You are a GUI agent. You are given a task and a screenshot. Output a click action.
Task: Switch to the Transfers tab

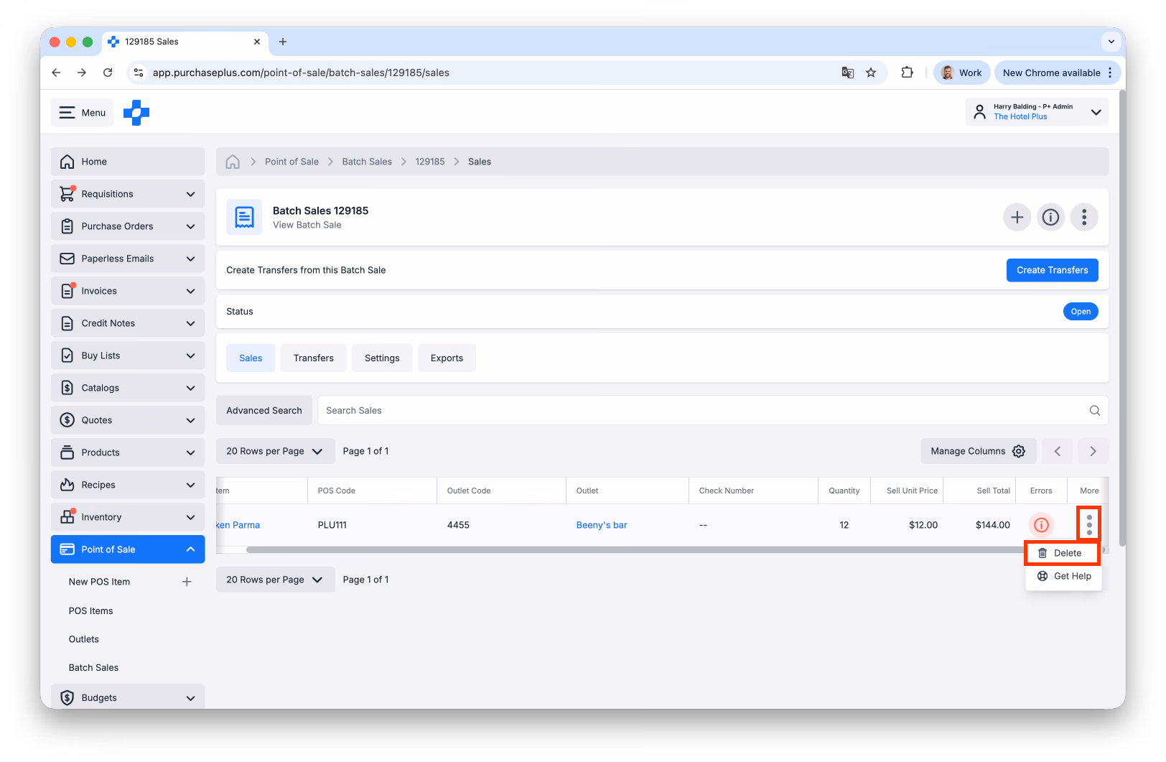click(x=314, y=358)
